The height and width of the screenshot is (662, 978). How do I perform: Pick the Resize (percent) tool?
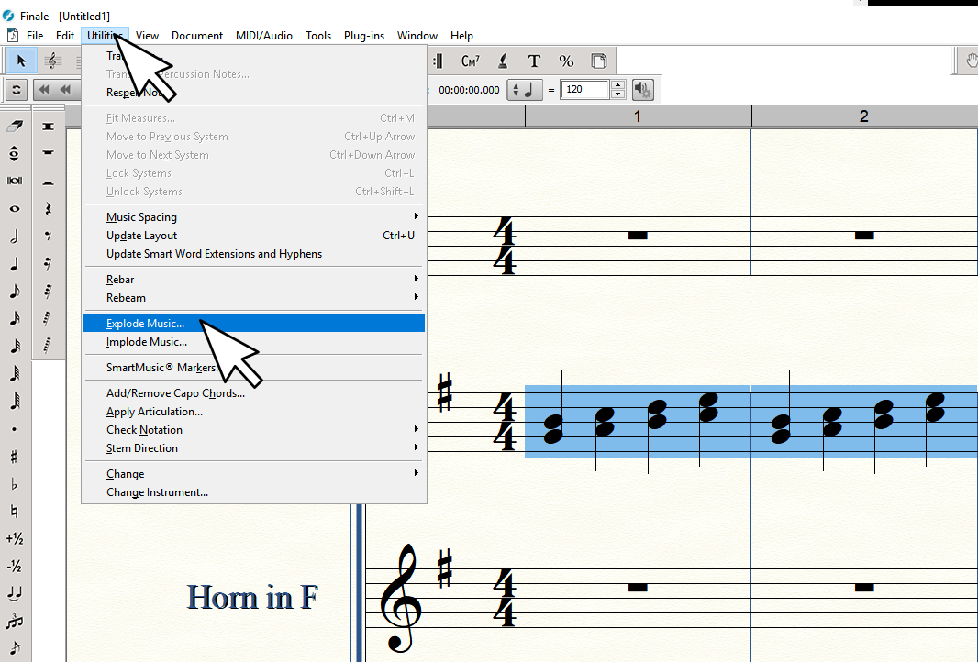coord(566,61)
